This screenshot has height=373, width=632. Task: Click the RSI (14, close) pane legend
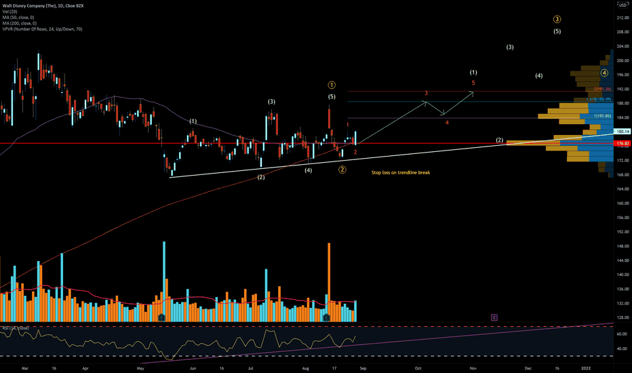(x=16, y=328)
